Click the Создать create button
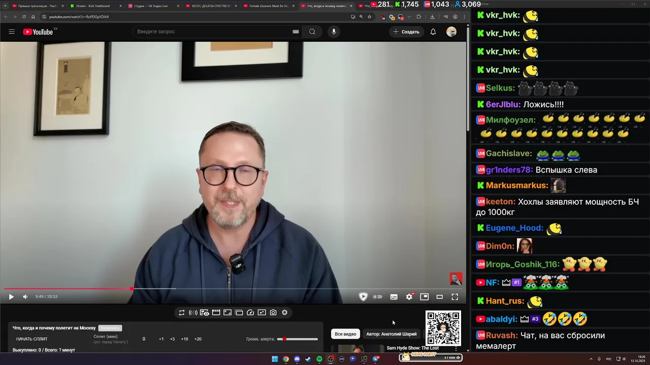This screenshot has width=650, height=365. [406, 31]
